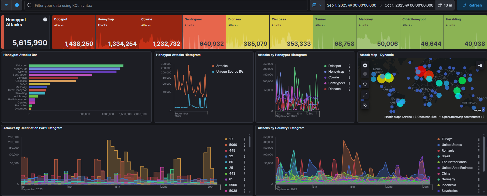Screen dimensions: 487x196
Task: Open the date quick menu calendar dropdown
Action: coord(317,5)
